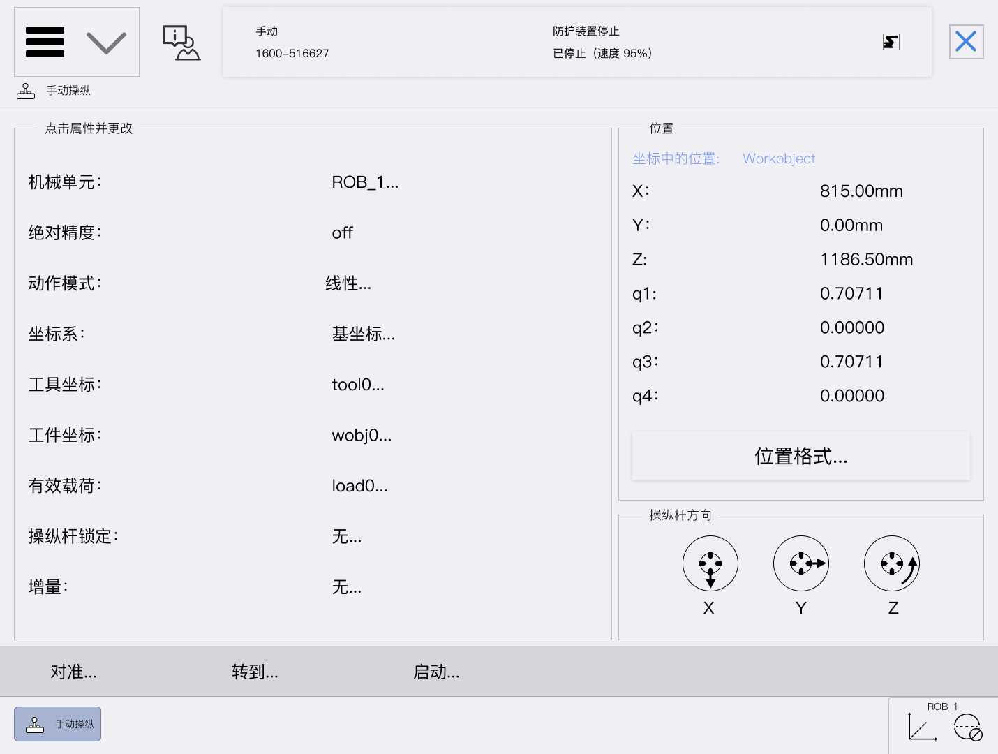Open the 转到... menu option
Viewport: 998px width, 754px height.
click(255, 672)
